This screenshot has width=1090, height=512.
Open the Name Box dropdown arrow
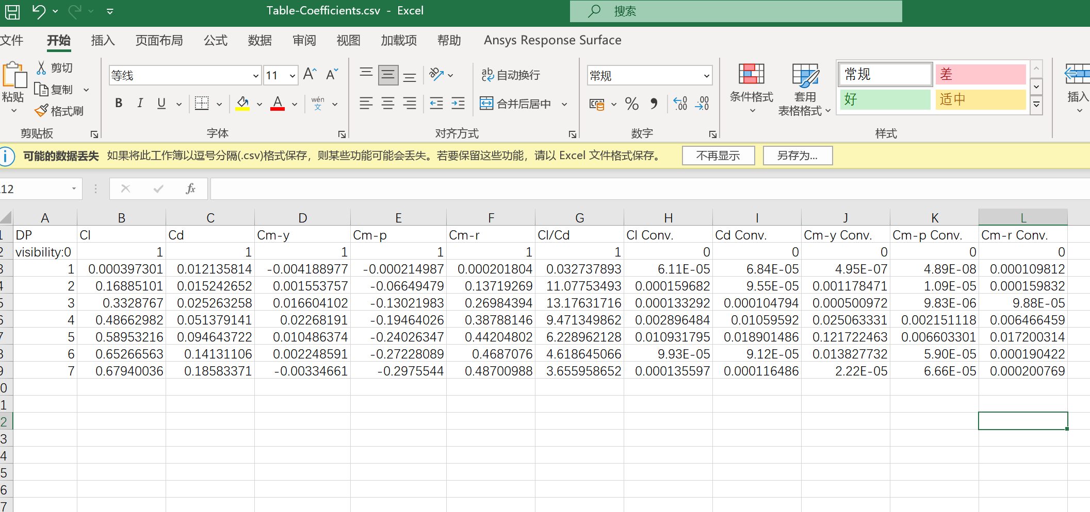pos(74,189)
